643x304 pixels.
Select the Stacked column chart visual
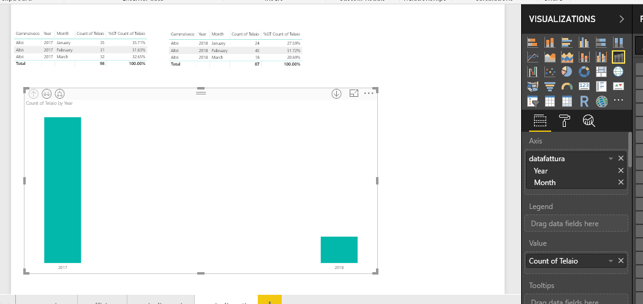549,42
